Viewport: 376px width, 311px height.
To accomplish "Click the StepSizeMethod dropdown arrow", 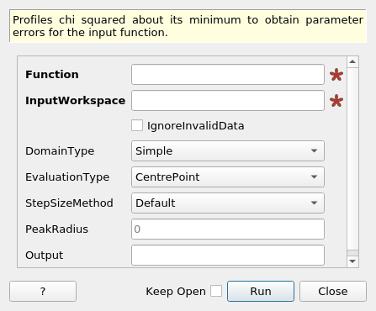I will coord(314,203).
